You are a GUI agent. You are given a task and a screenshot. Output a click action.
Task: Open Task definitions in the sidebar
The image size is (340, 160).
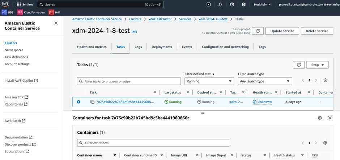pyautogui.click(x=16, y=57)
